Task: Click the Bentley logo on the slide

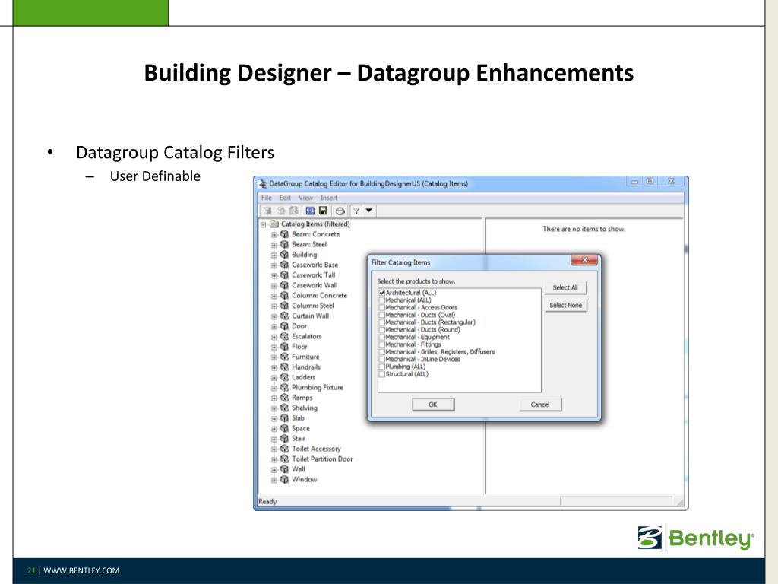Action: pyautogui.click(x=696, y=538)
